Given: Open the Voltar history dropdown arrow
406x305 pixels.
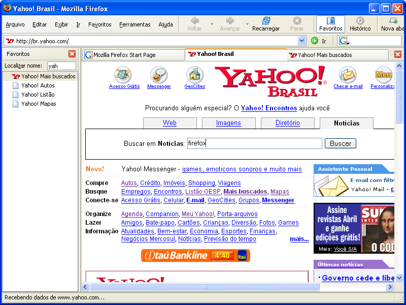Looking at the screenshot, I should 212,24.
